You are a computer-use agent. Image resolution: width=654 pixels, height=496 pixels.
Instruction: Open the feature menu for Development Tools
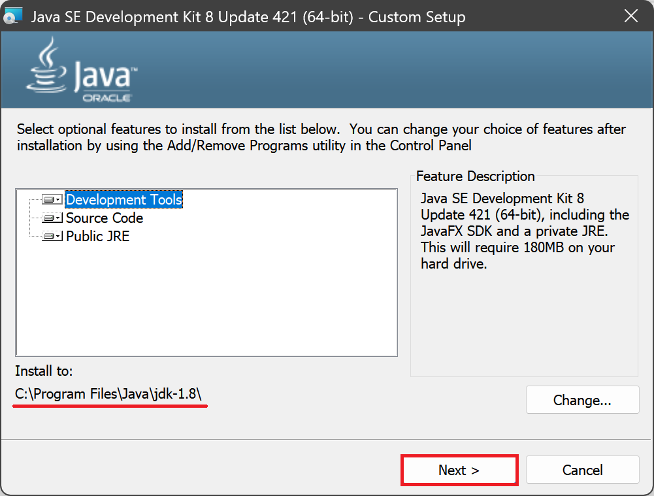click(x=56, y=199)
